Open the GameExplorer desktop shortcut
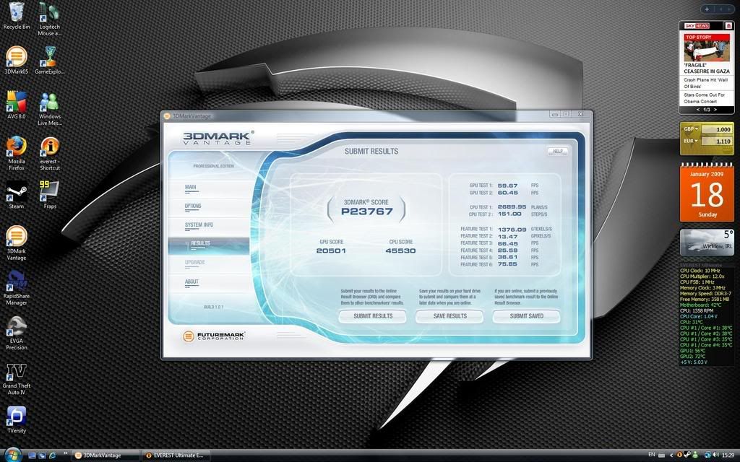 click(x=49, y=61)
